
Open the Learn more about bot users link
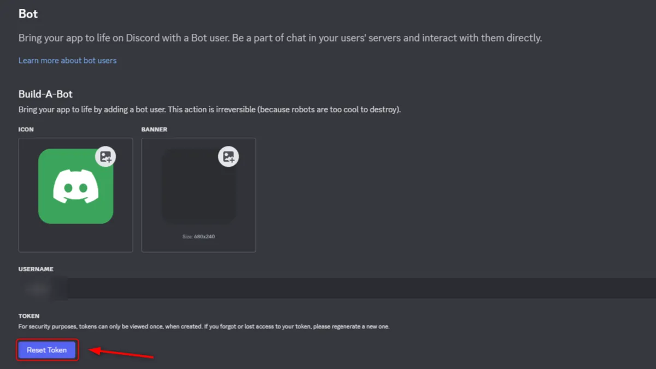click(67, 60)
